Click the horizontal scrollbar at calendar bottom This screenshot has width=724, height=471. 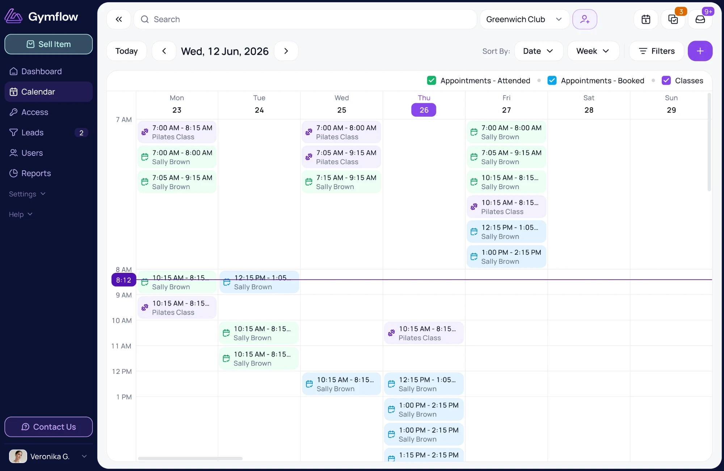(x=190, y=458)
